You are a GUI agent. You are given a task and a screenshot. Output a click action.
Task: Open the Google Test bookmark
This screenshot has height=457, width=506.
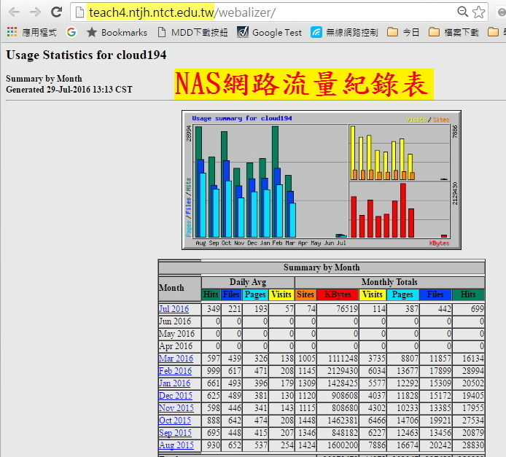click(x=269, y=32)
